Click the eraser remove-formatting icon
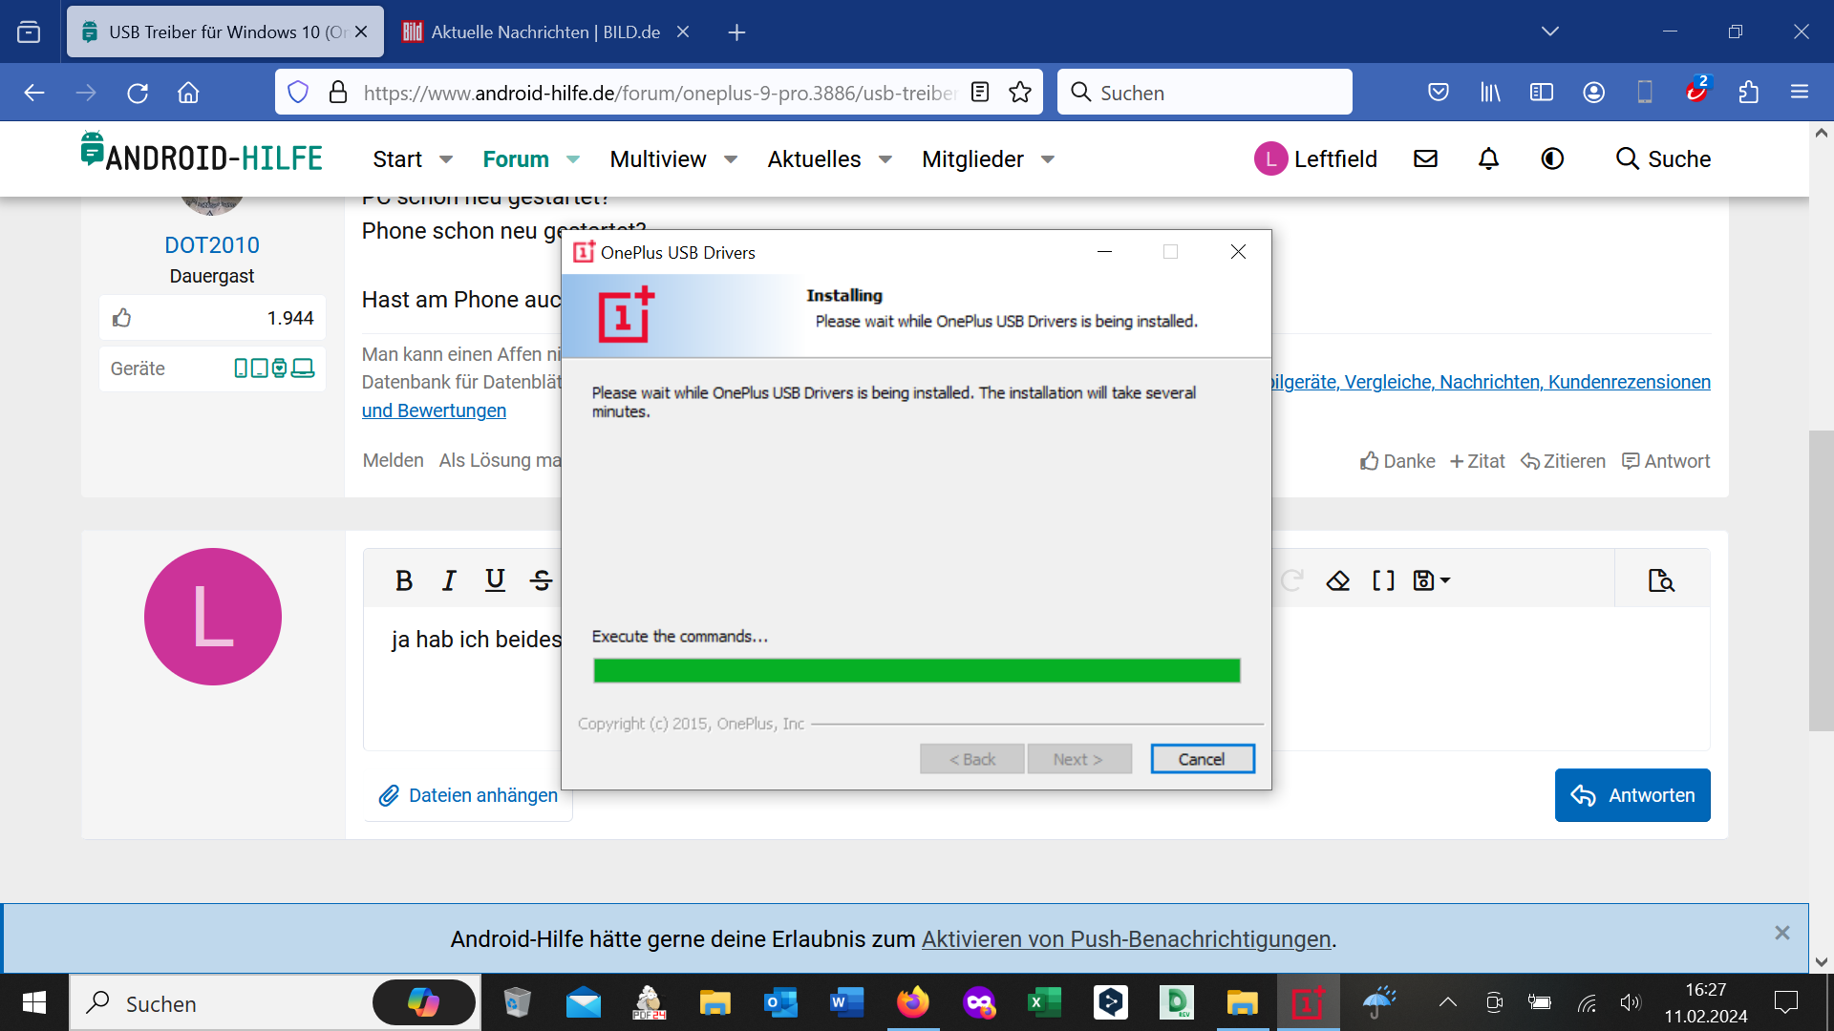Viewport: 1834px width, 1031px height. point(1337,580)
